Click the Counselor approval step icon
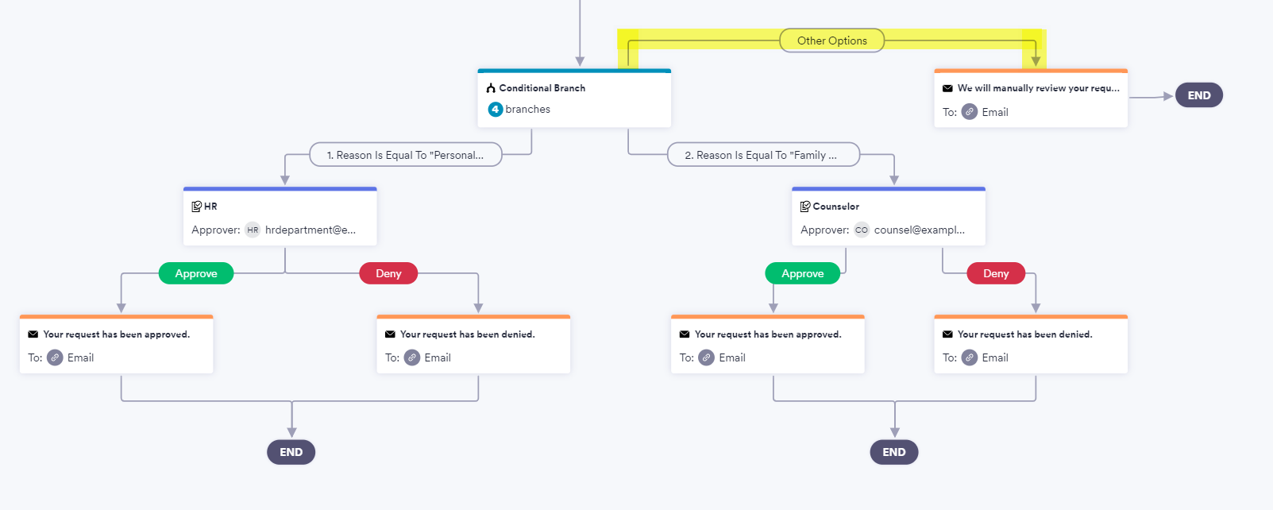 805,207
